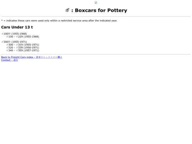Viewport: 192px width, 144px height.
Task: Select the restricted service area note text
Action: [x=59, y=21]
